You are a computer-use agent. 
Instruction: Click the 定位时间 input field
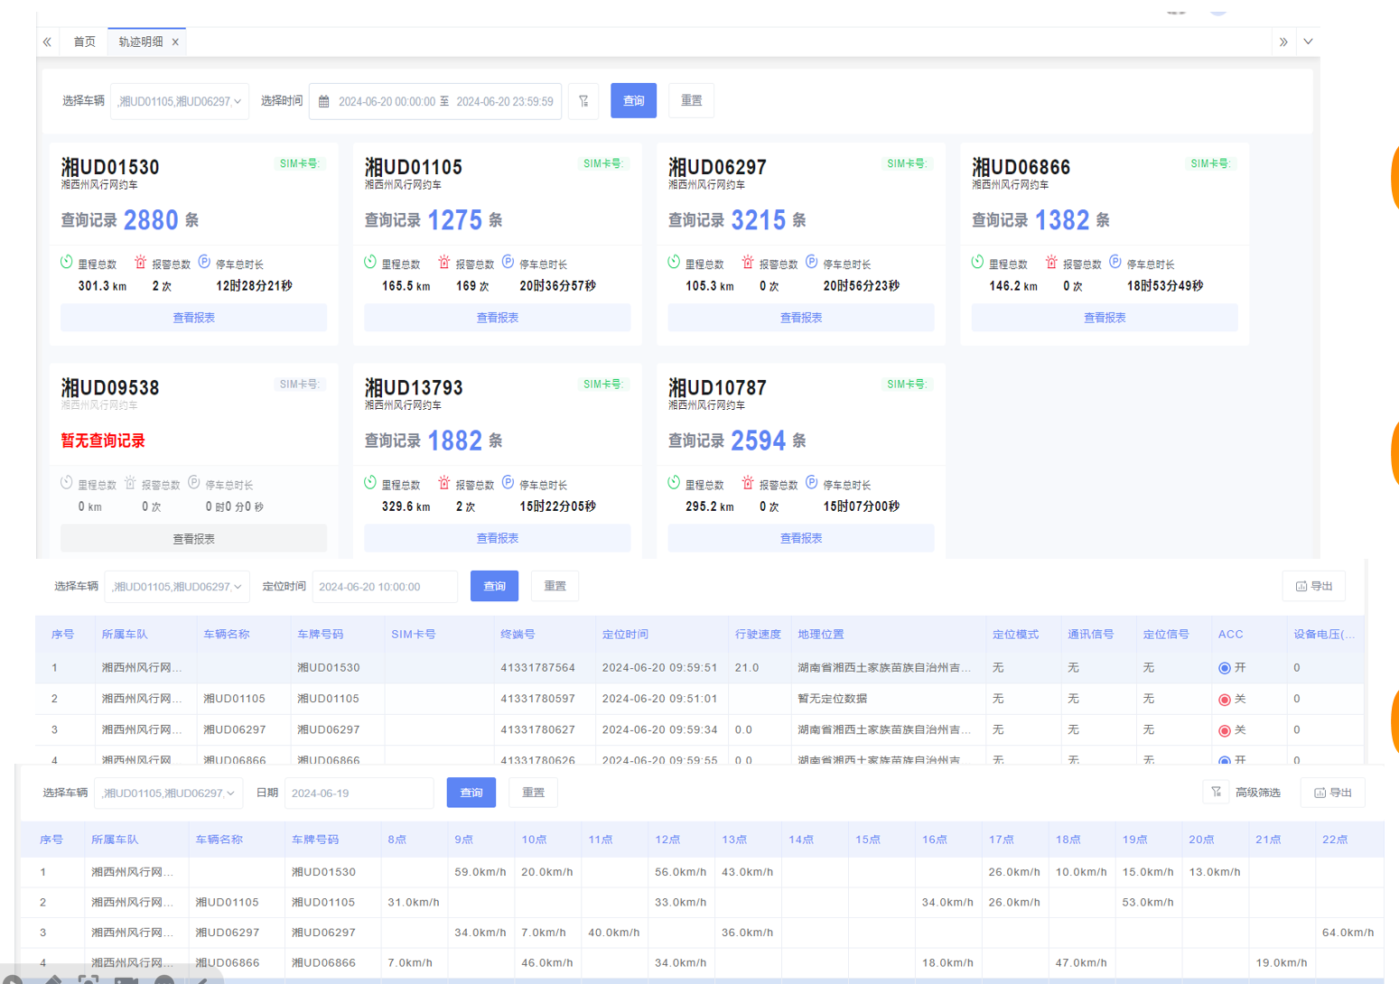point(385,587)
